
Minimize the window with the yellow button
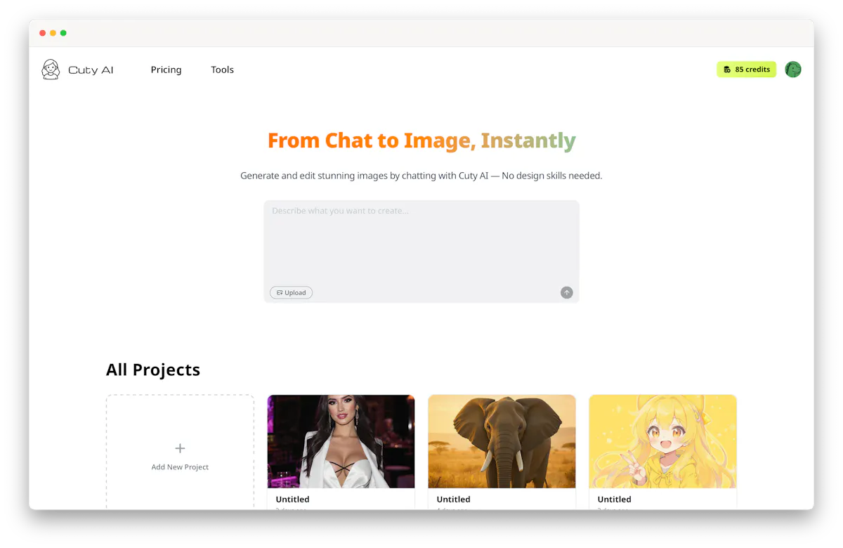point(53,33)
